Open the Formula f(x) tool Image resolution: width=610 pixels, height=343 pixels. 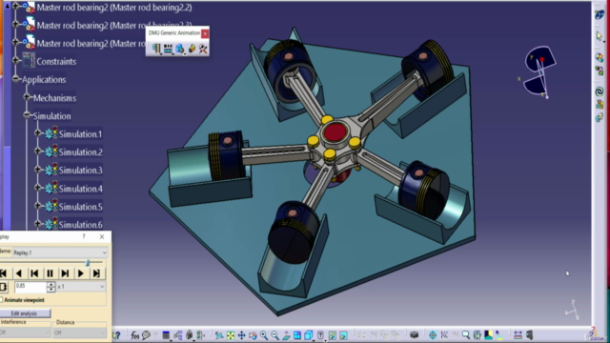tap(134, 334)
